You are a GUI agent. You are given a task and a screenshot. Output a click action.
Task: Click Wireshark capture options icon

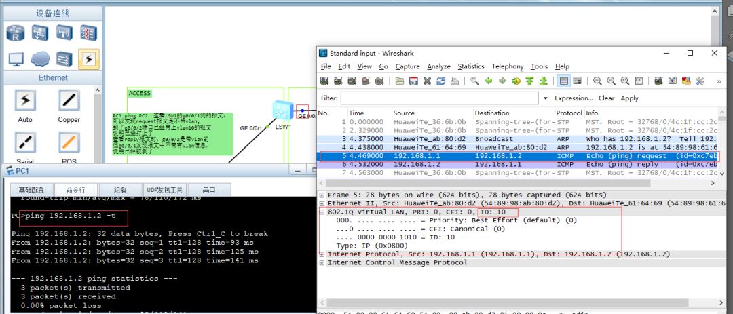(338, 81)
